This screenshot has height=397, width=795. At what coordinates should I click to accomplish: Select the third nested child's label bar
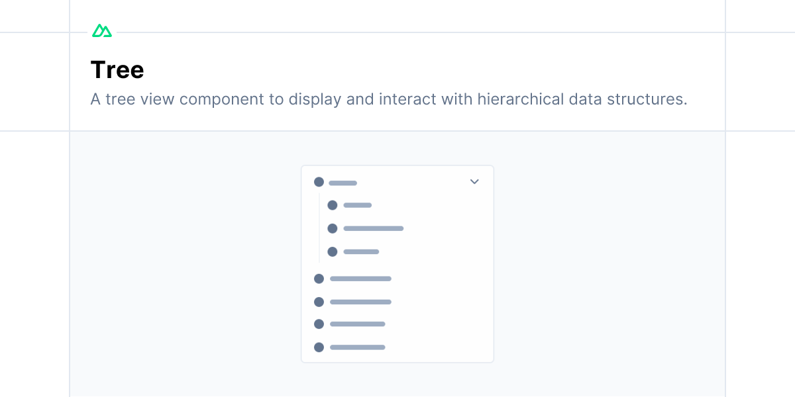point(361,251)
